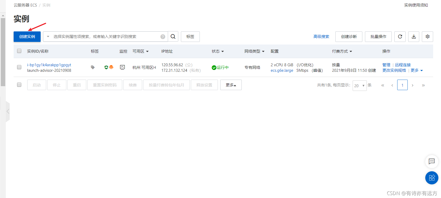Check the launch-advisor-20210908 instance row

19,67
